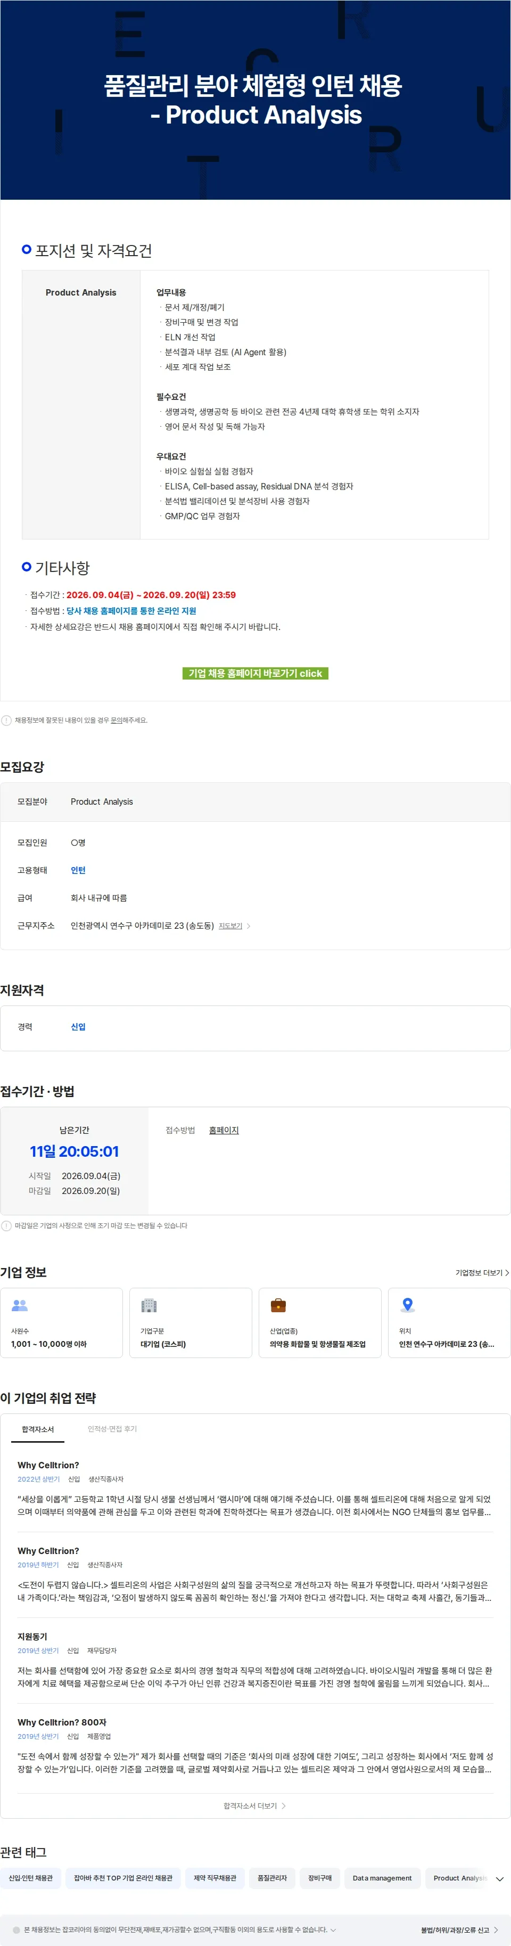Click the 당사 채용 홈페이지를 통한 온라인 지원 text

tap(131, 610)
